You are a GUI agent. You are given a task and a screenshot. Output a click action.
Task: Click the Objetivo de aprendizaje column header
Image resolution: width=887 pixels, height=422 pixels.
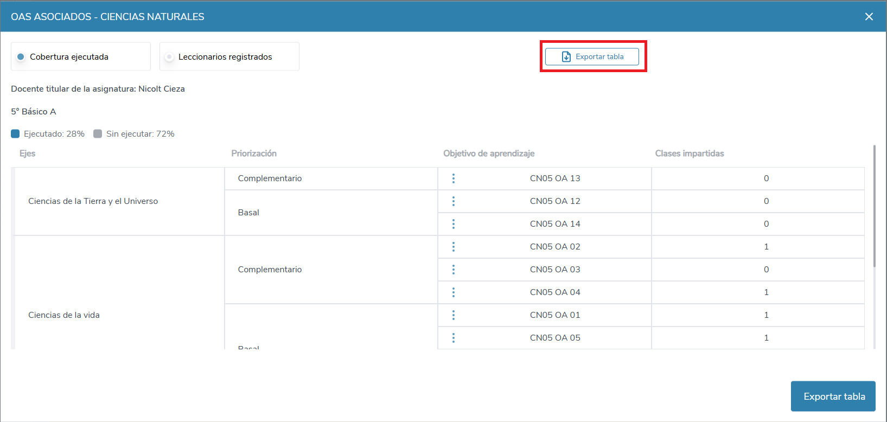pos(489,154)
